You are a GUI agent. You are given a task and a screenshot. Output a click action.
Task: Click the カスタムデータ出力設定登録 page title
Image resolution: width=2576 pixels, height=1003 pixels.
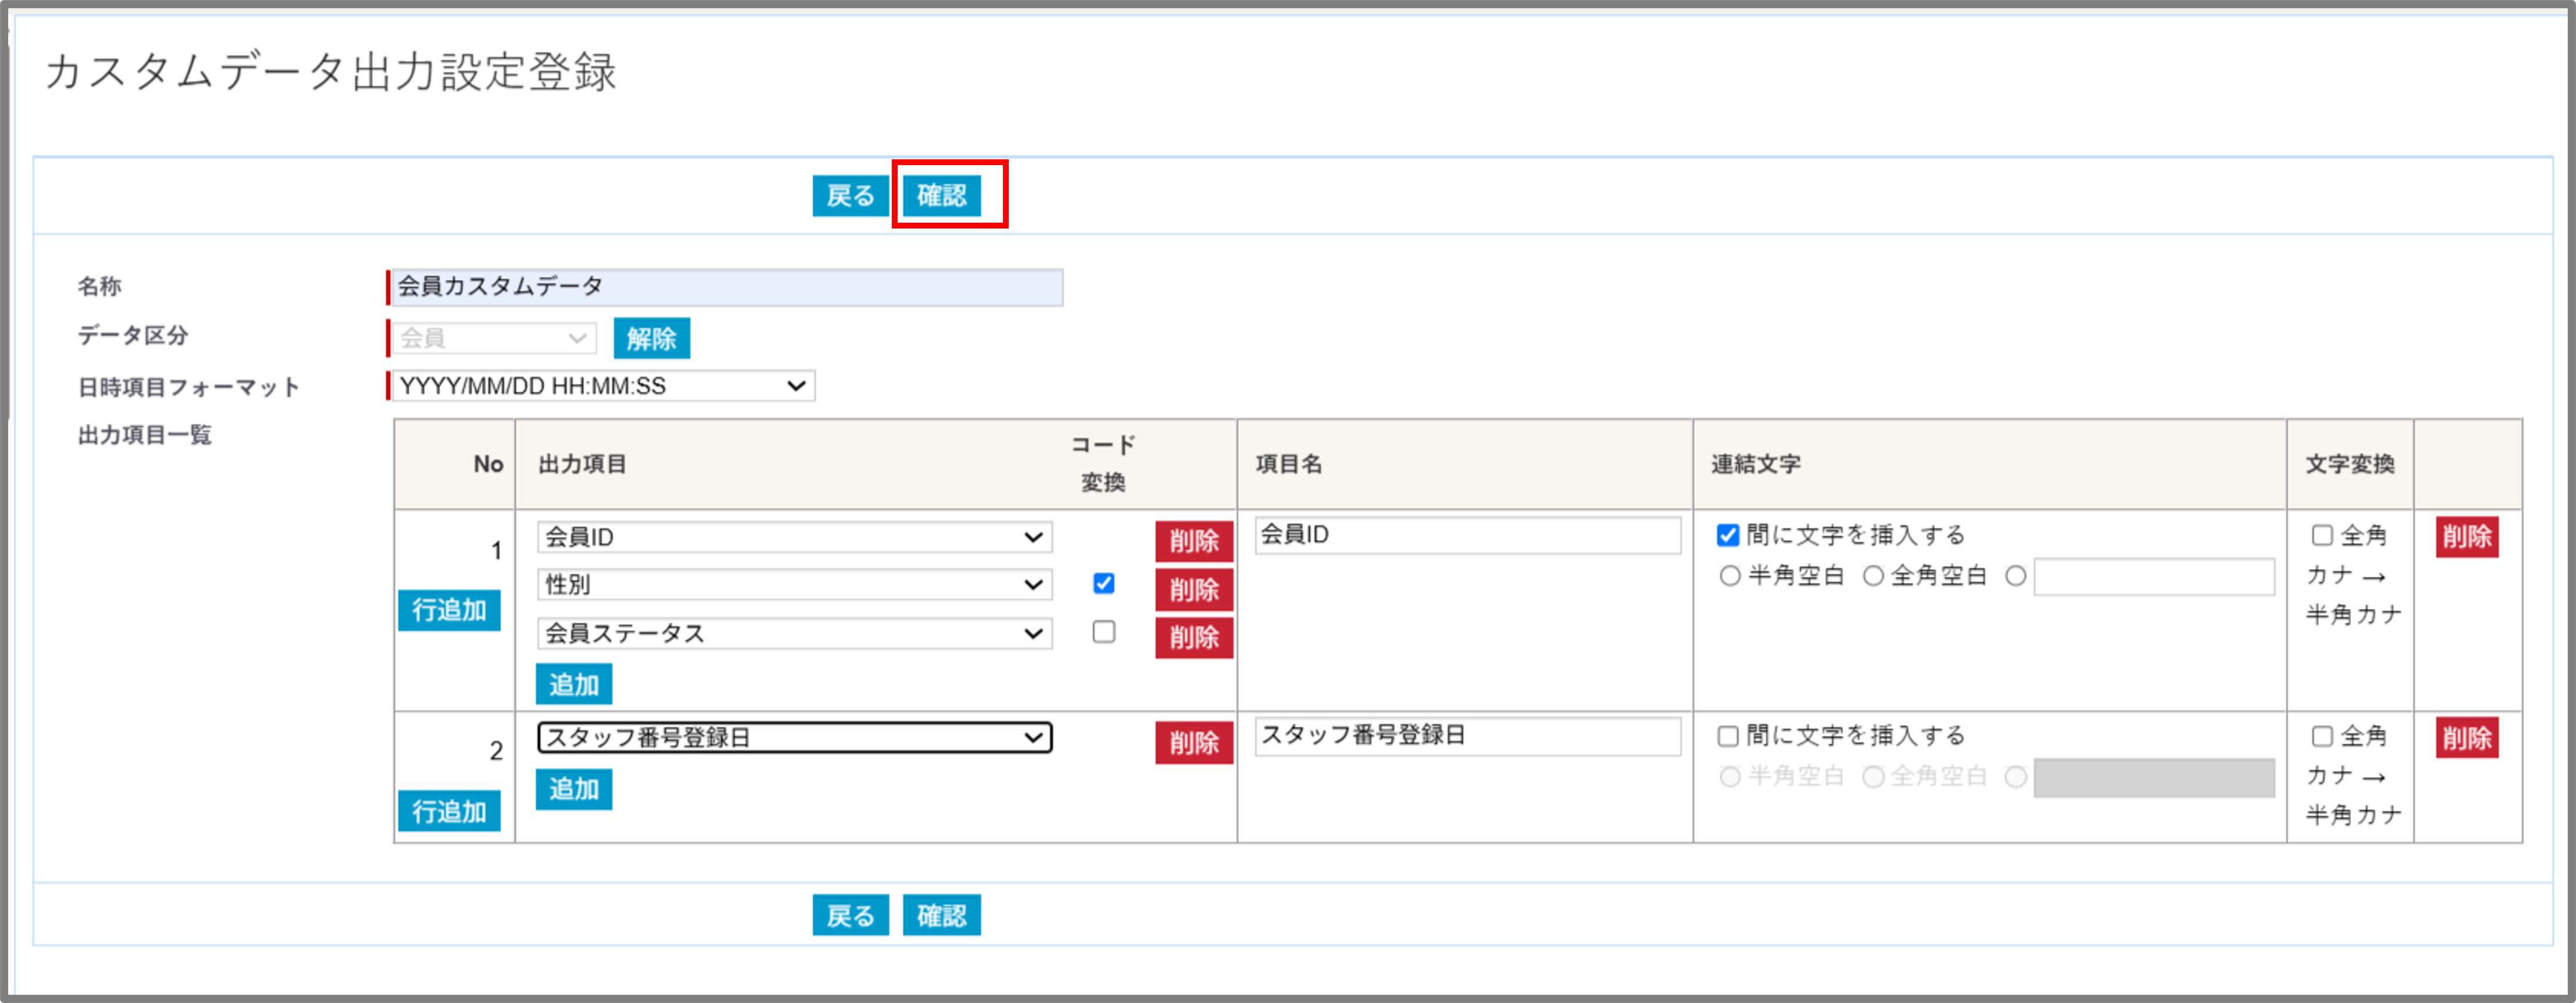pyautogui.click(x=331, y=72)
